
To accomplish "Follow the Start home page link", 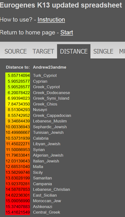I will pyautogui.click(x=67, y=33).
